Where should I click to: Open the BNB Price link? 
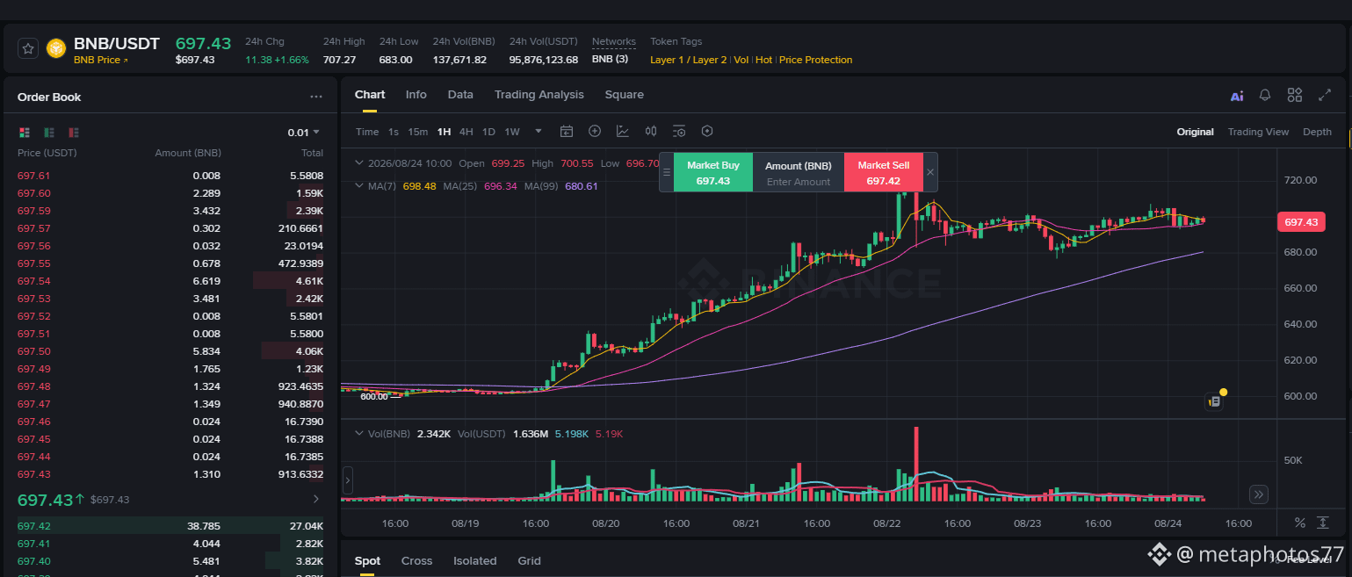click(101, 60)
